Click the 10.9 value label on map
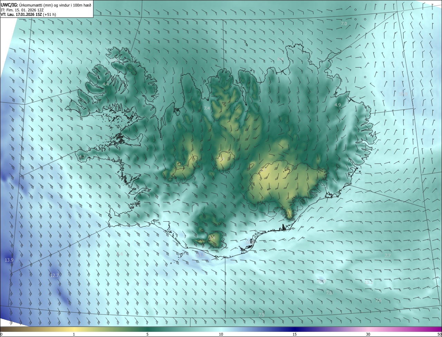Viewport: 442px width, 337px height. (x=322, y=281)
